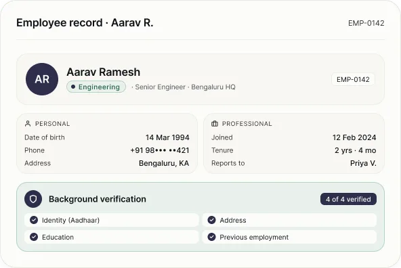Viewport: 401px width, 268px height.
Task: Click the dot in the Engineering badge
Action: tap(73, 87)
